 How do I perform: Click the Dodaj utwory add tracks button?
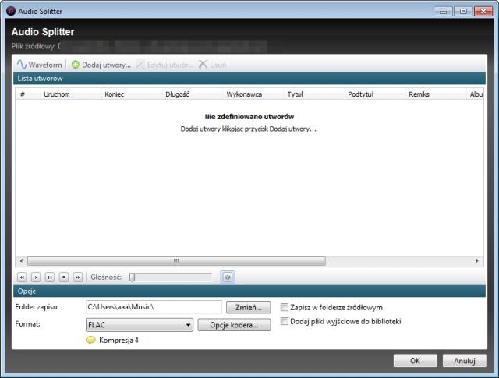pyautogui.click(x=101, y=65)
